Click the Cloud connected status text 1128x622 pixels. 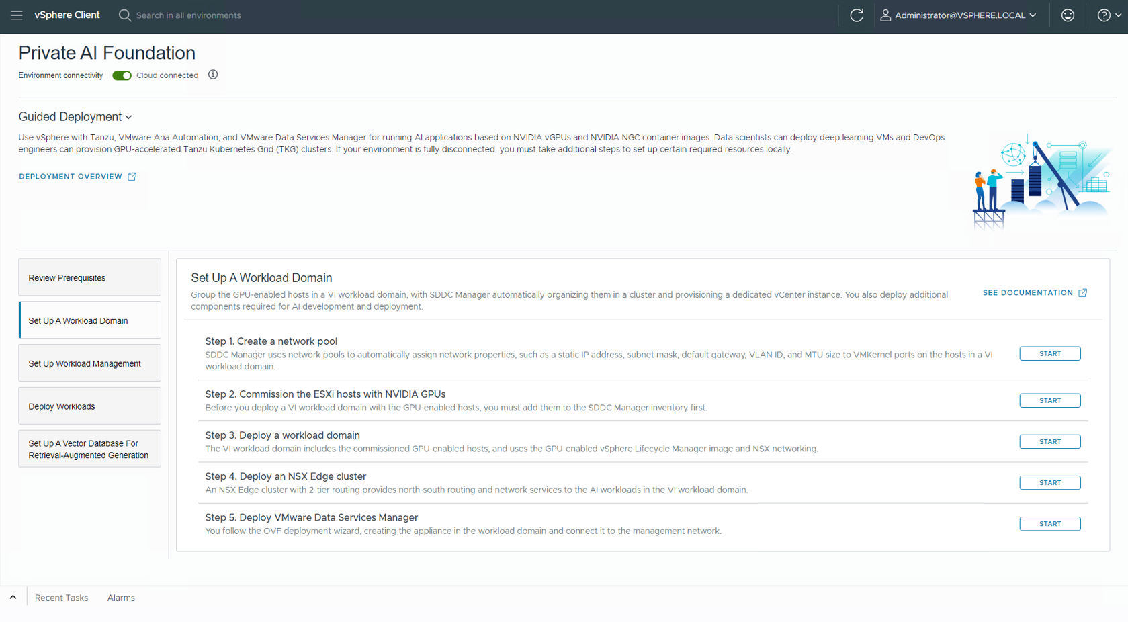167,75
